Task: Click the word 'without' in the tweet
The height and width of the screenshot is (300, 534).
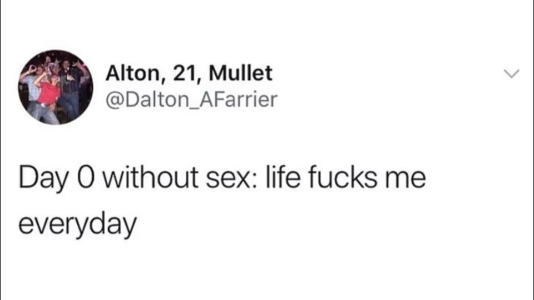Action: click(x=151, y=177)
